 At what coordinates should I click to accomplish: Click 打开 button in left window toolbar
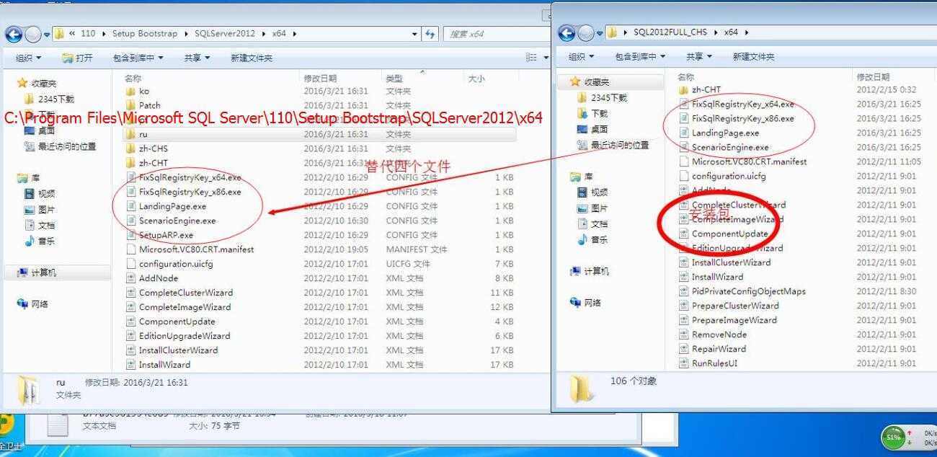tap(78, 58)
